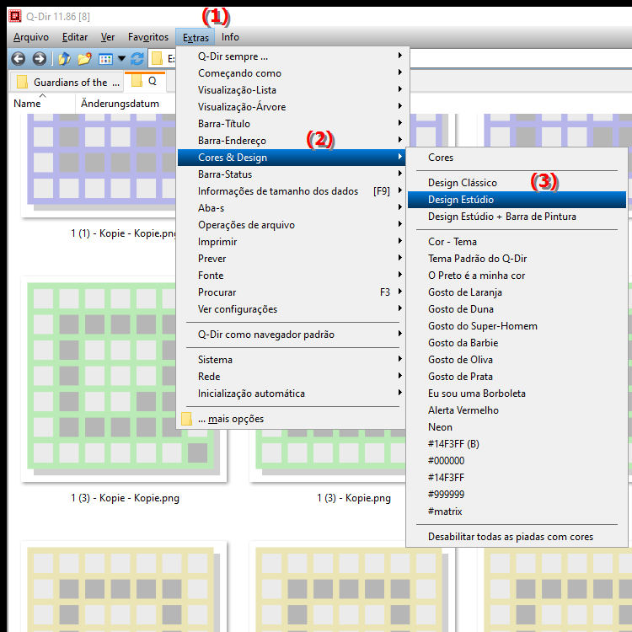This screenshot has height=632, width=632.
Task: Click the Extras menu
Action: [x=195, y=37]
